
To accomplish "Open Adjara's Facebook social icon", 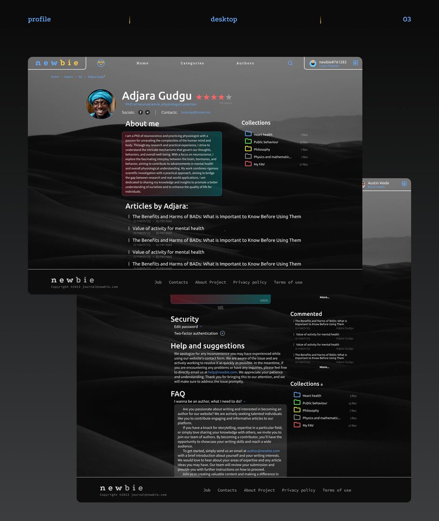I will point(140,112).
